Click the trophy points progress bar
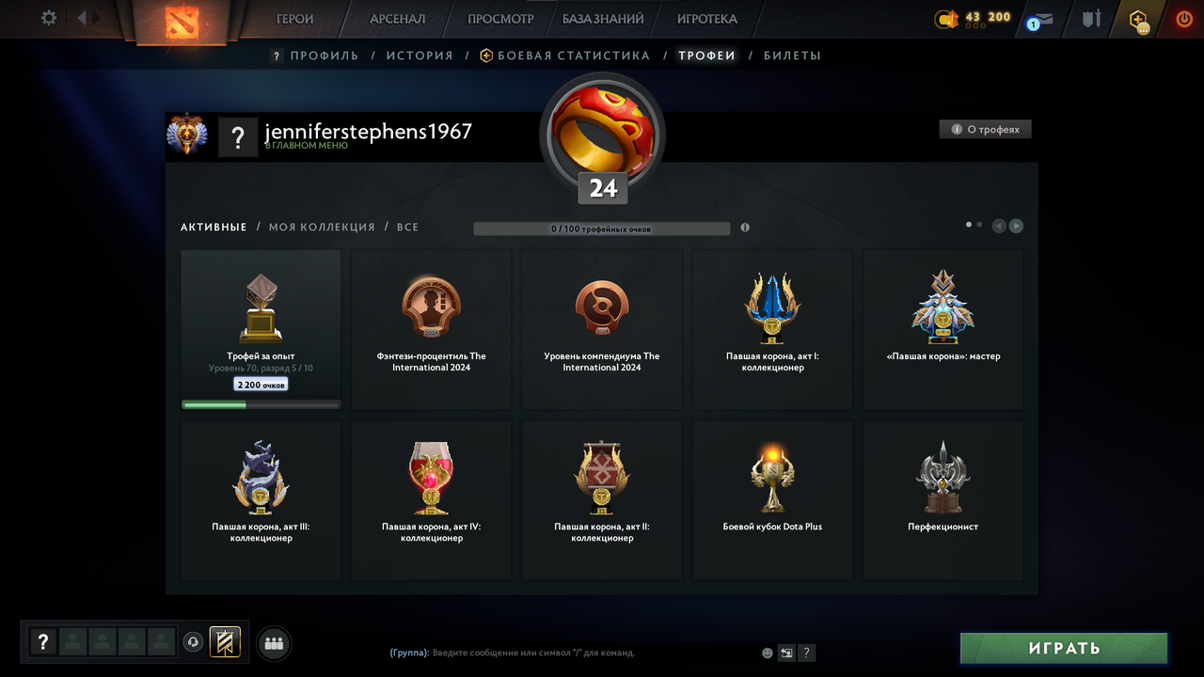 pyautogui.click(x=602, y=228)
